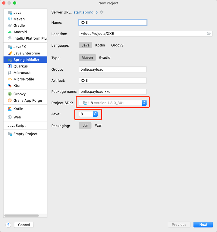Select Empty Project in the sidebar

click(x=25, y=134)
